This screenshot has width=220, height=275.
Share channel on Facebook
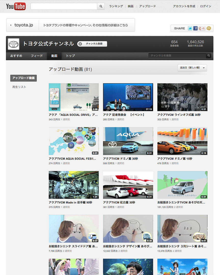coord(195,28)
